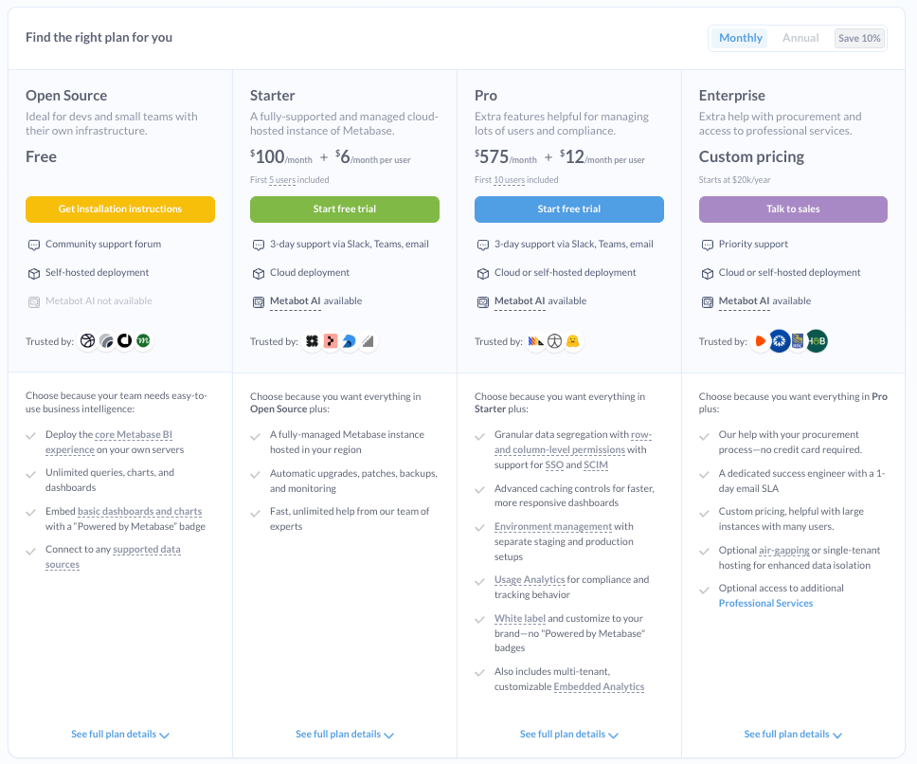
Task: Click the Priority support chat icon
Action: tap(707, 245)
